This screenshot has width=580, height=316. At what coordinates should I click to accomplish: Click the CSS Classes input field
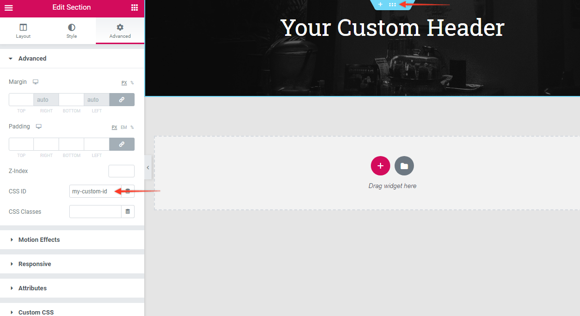coord(95,211)
